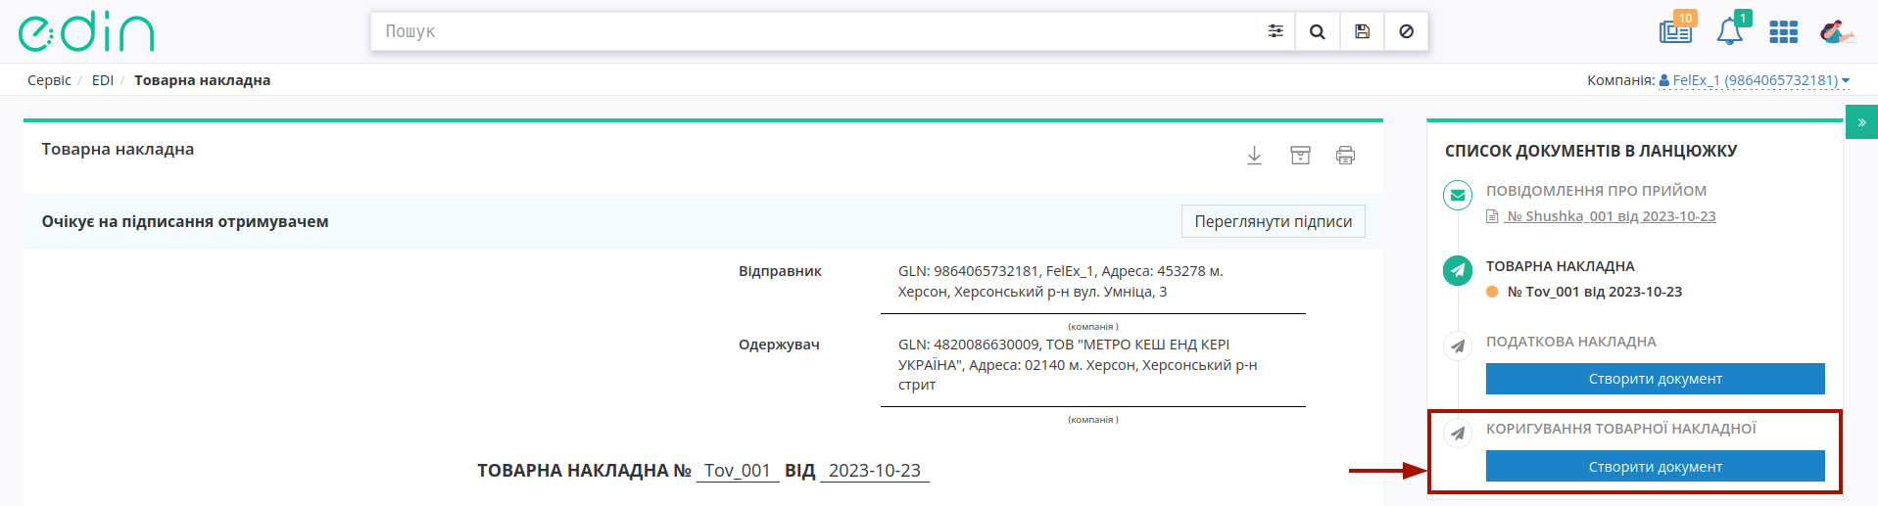Image resolution: width=1878 pixels, height=506 pixels.
Task: Open the apps grid menu
Action: (1783, 32)
